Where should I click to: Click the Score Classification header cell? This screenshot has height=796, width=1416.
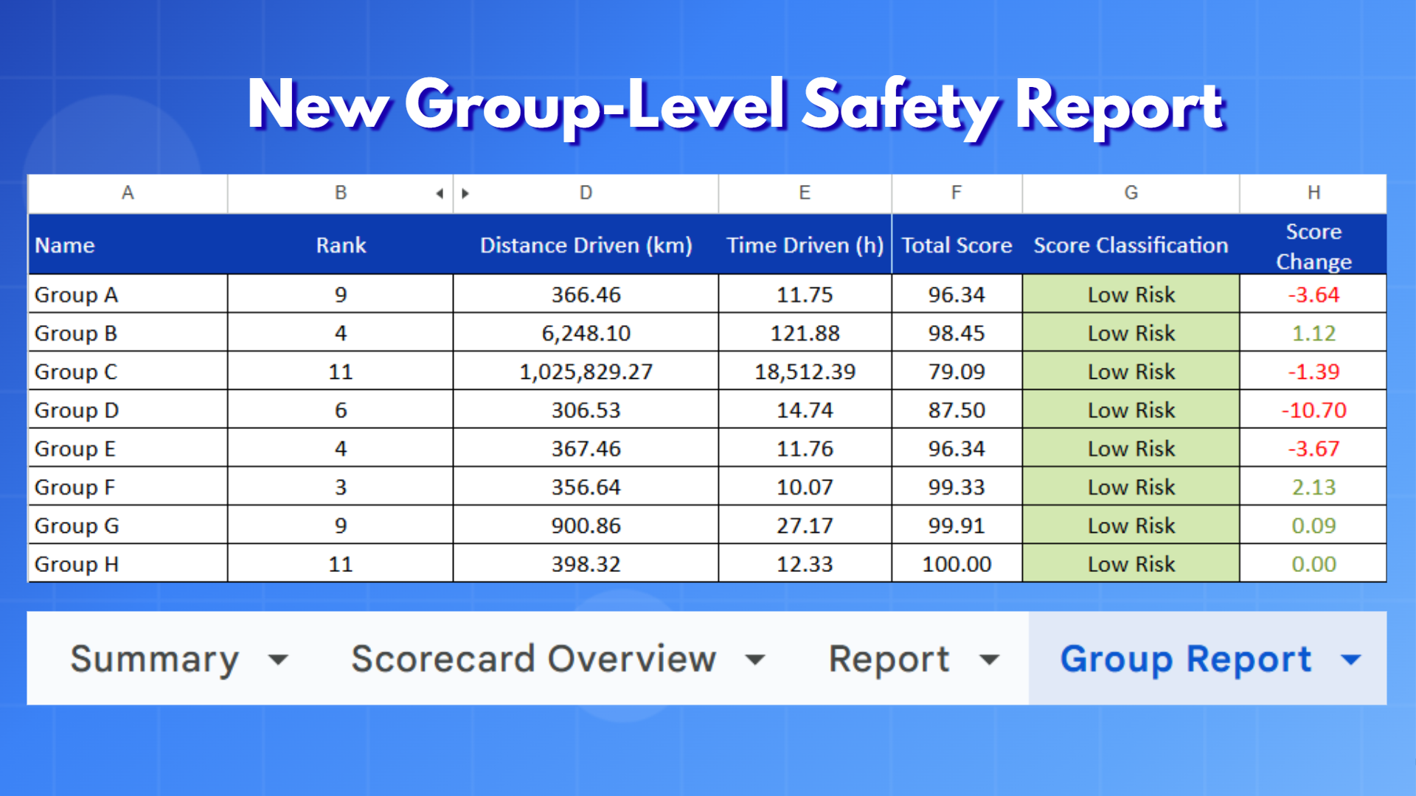tap(1131, 245)
